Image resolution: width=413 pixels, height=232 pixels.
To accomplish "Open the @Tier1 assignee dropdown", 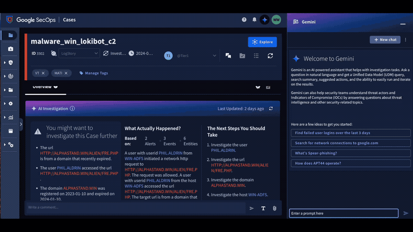I will (x=196, y=56).
